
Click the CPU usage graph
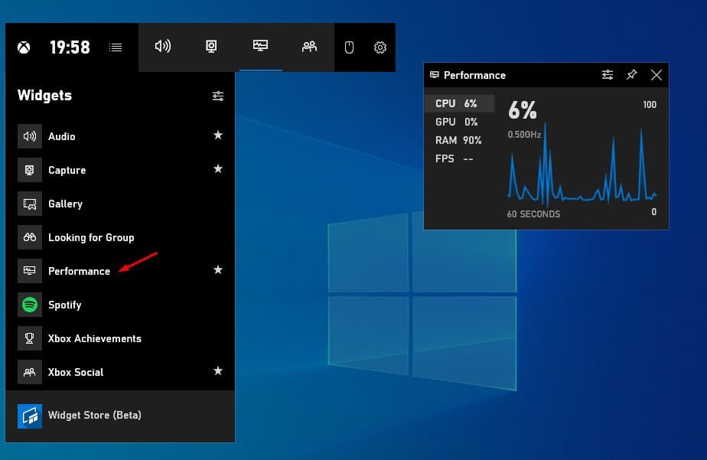click(582, 165)
